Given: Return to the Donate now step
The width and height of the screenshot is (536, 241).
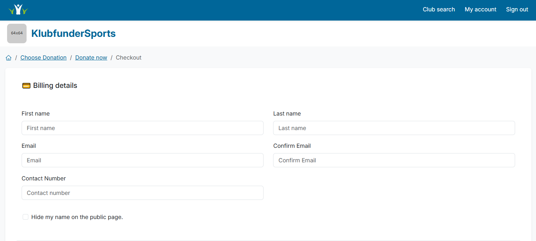Looking at the screenshot, I should tap(91, 57).
